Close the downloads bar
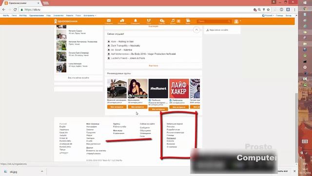This screenshot has height=176, width=312. coord(294,171)
